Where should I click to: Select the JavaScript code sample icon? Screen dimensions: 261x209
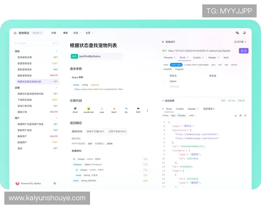89,108
